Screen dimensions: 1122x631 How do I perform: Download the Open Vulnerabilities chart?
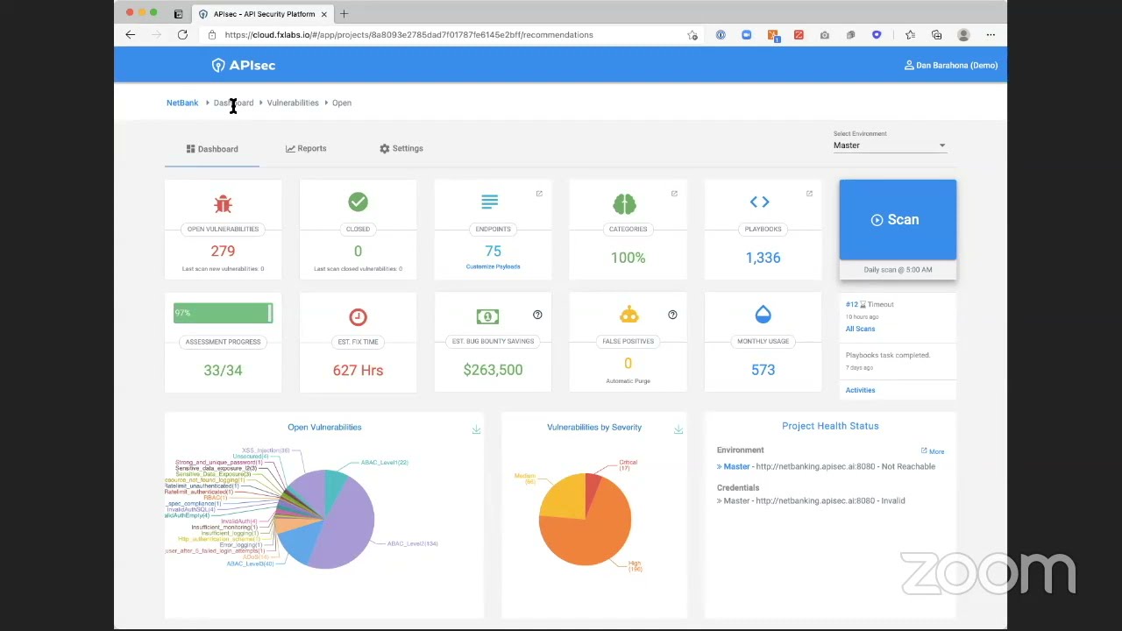pyautogui.click(x=476, y=429)
